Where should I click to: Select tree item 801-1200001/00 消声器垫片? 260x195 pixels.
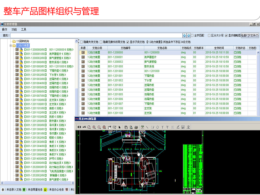[47, 54]
